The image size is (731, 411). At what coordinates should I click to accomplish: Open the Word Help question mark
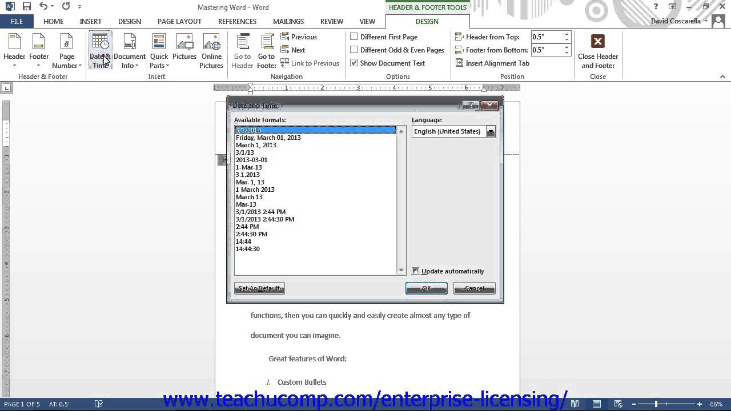[656, 7]
